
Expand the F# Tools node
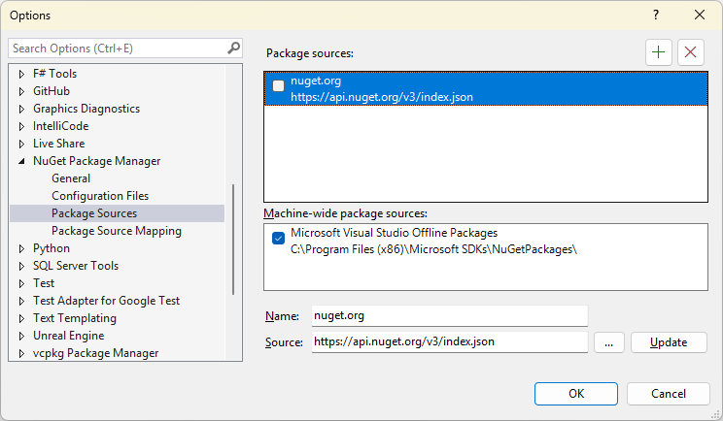click(x=21, y=74)
